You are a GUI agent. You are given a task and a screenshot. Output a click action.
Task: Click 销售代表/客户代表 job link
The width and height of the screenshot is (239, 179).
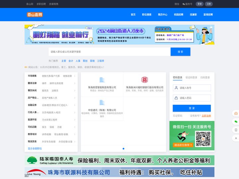(x=51, y=76)
